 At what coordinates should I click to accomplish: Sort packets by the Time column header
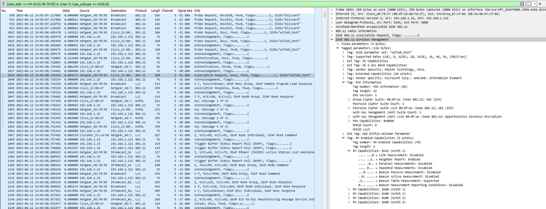coord(20,11)
